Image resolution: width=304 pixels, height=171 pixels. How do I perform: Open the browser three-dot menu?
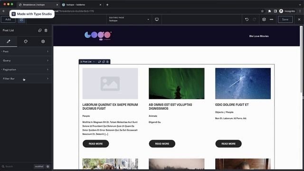[300, 11]
